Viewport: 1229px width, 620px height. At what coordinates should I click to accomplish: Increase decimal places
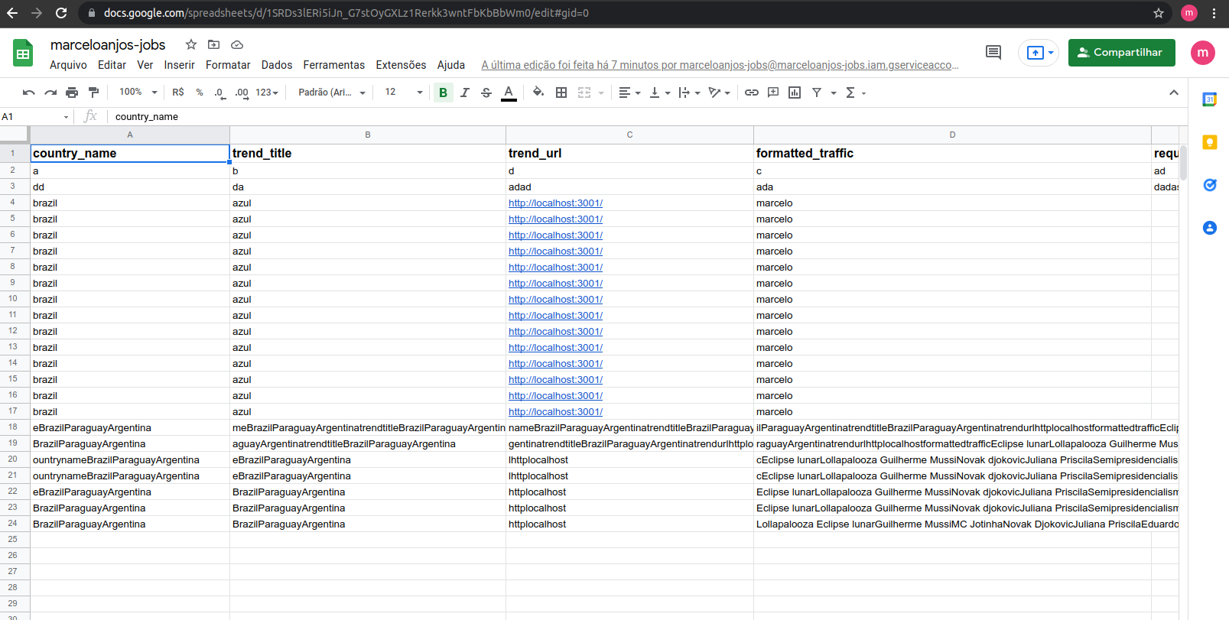(242, 93)
